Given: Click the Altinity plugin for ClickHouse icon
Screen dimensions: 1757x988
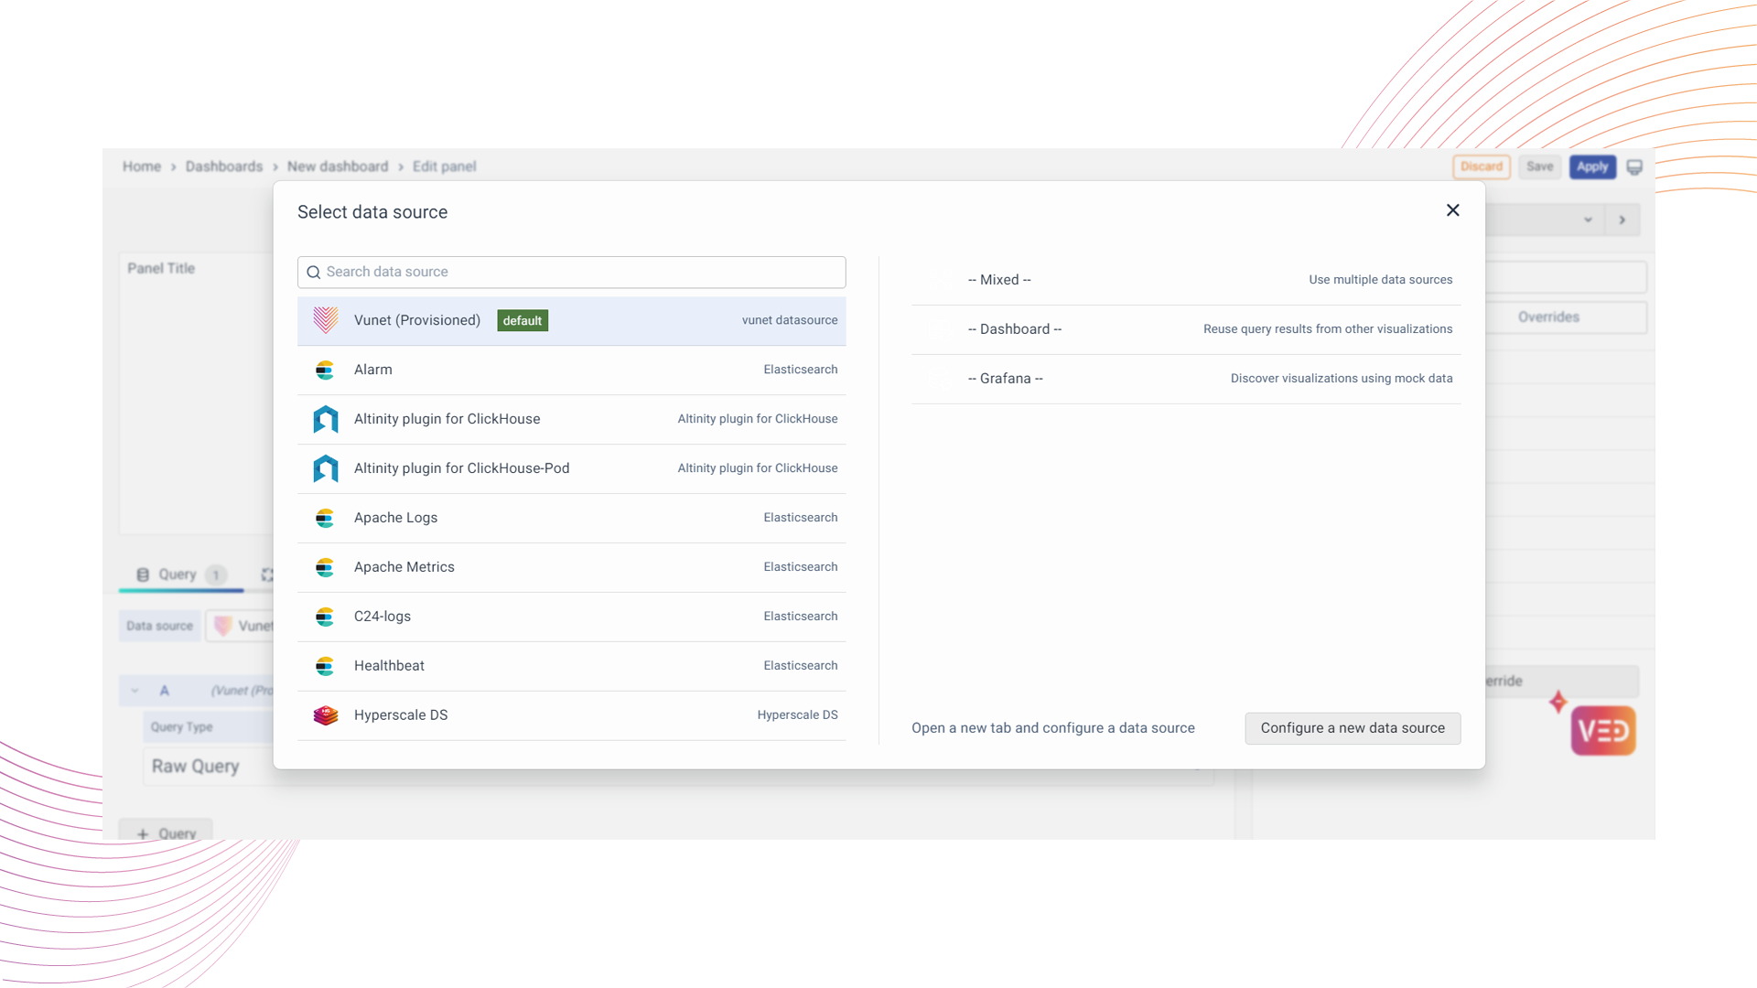Looking at the screenshot, I should (x=326, y=419).
